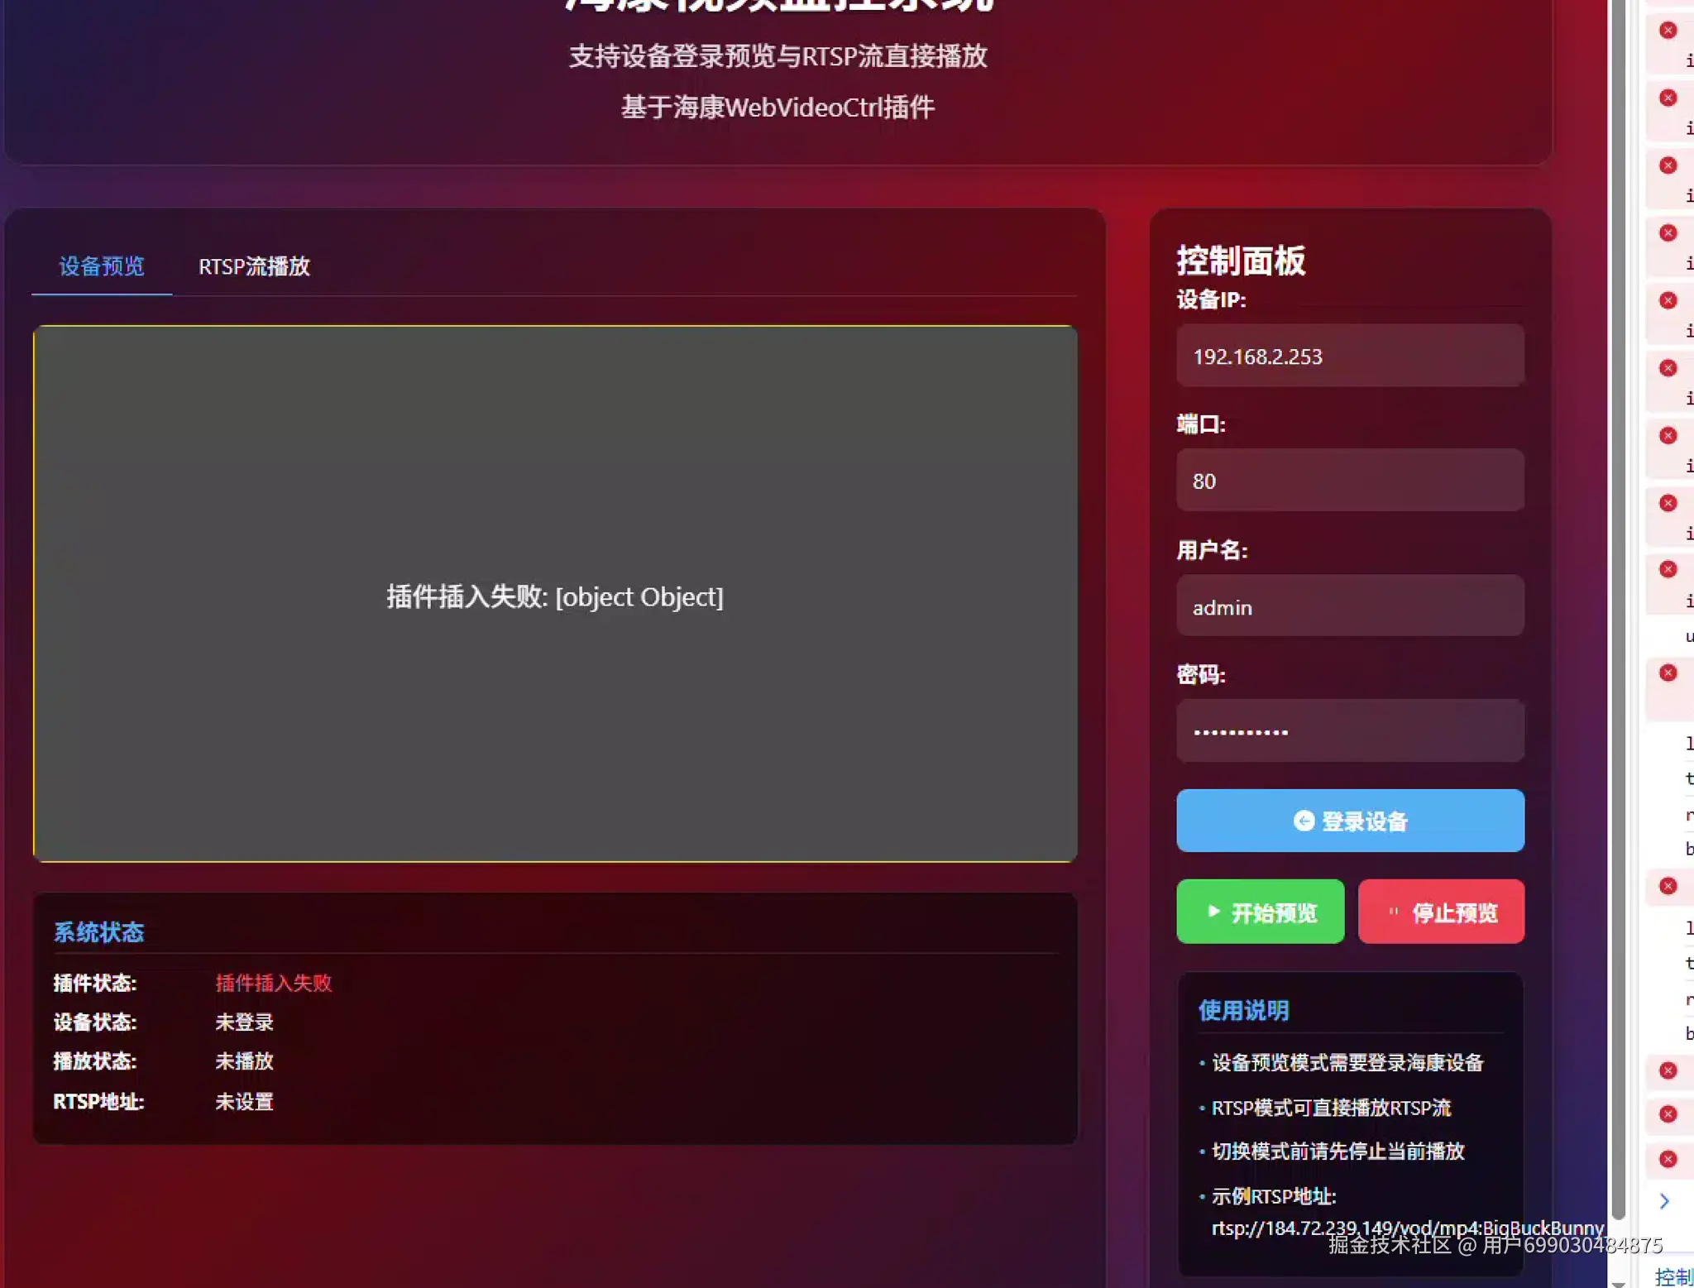Open the RTSP流播放 tab
The width and height of the screenshot is (1694, 1288).
pyautogui.click(x=254, y=266)
